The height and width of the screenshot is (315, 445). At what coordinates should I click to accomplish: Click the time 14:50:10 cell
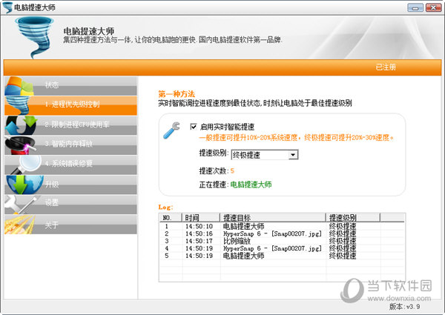coord(199,226)
